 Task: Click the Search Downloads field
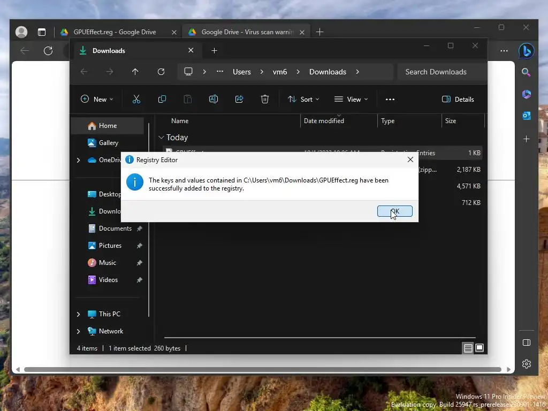tap(442, 72)
